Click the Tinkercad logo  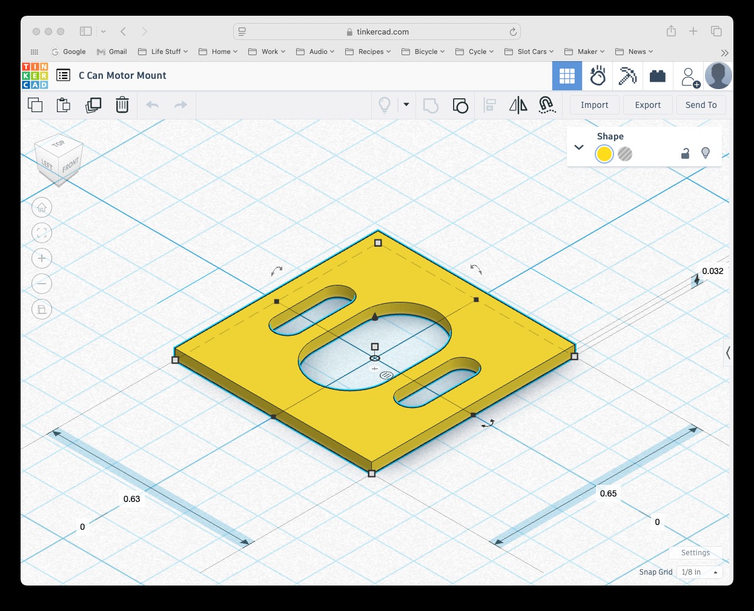pyautogui.click(x=35, y=76)
